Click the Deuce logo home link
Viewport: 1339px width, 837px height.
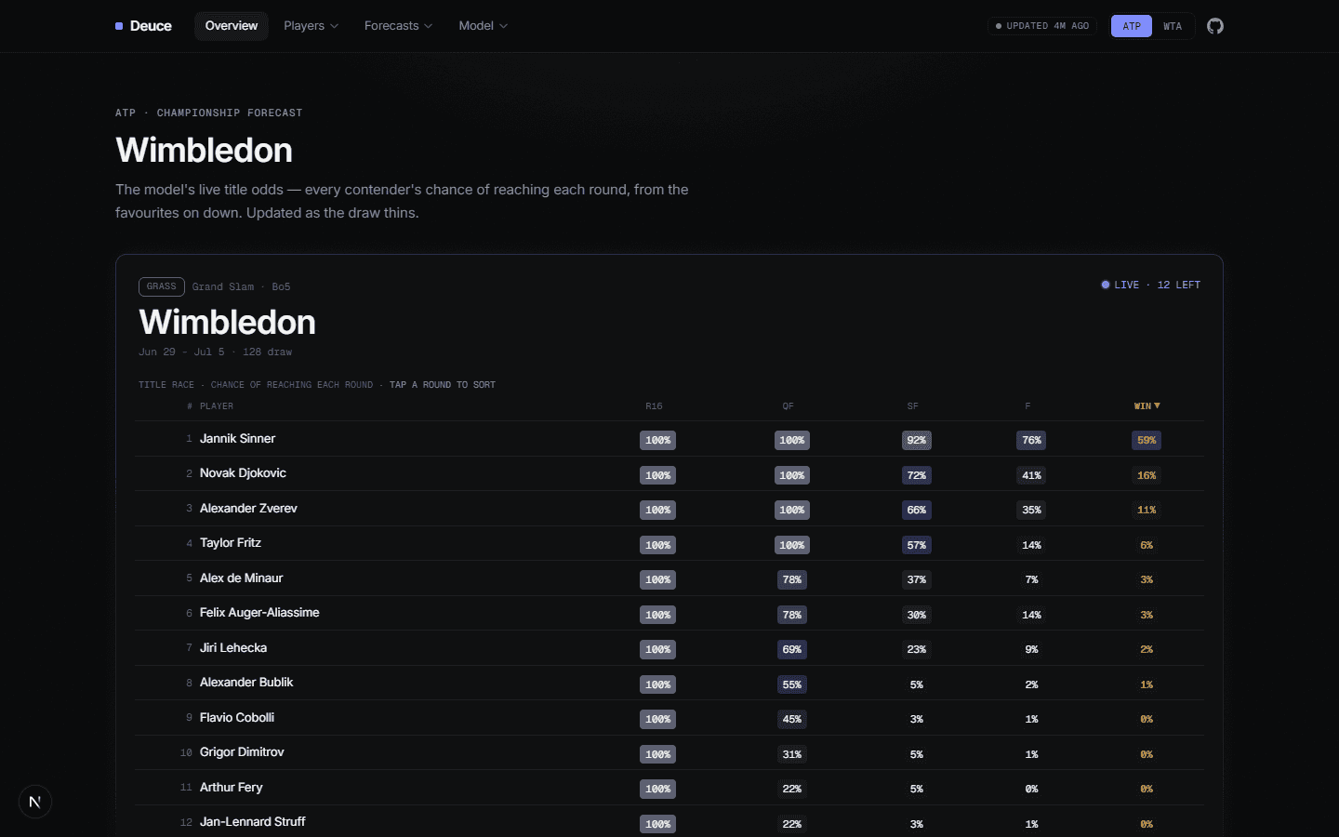pyautogui.click(x=143, y=26)
